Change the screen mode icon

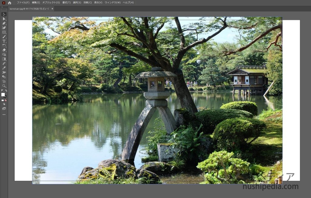(4, 109)
